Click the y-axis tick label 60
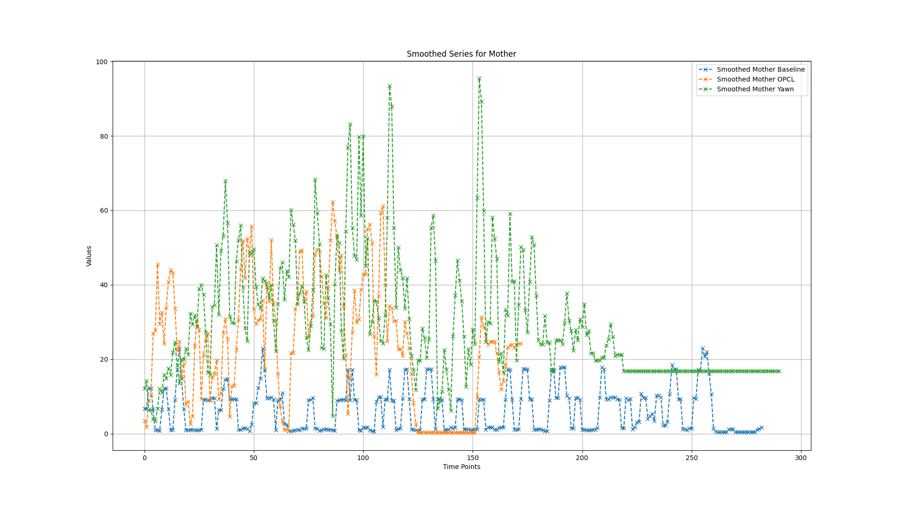 [103, 211]
